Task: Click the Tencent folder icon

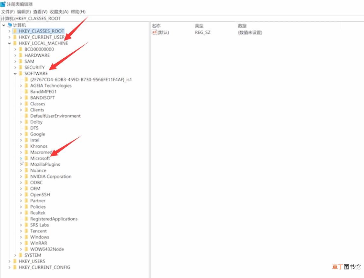Action: pos(26,231)
